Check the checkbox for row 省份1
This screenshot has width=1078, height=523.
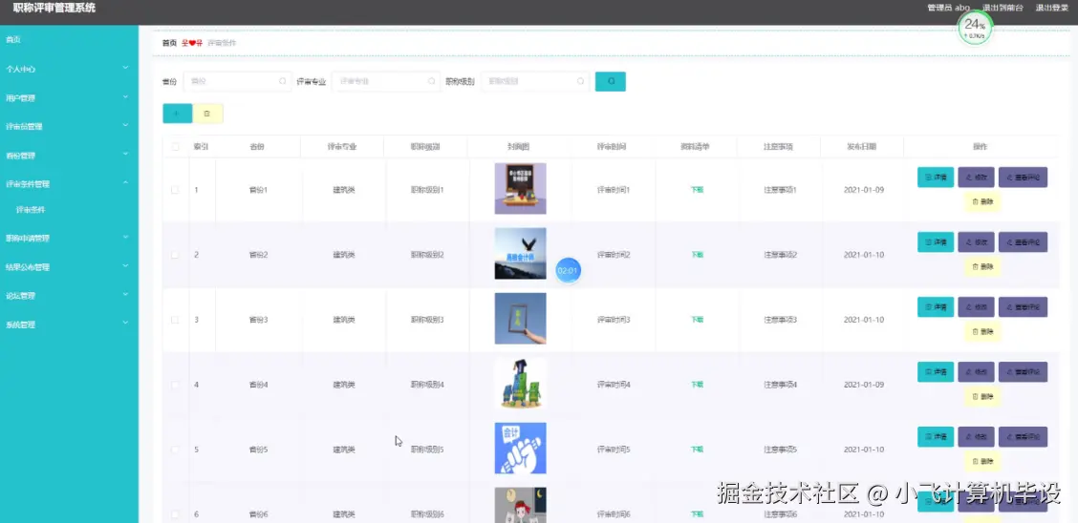pos(175,189)
